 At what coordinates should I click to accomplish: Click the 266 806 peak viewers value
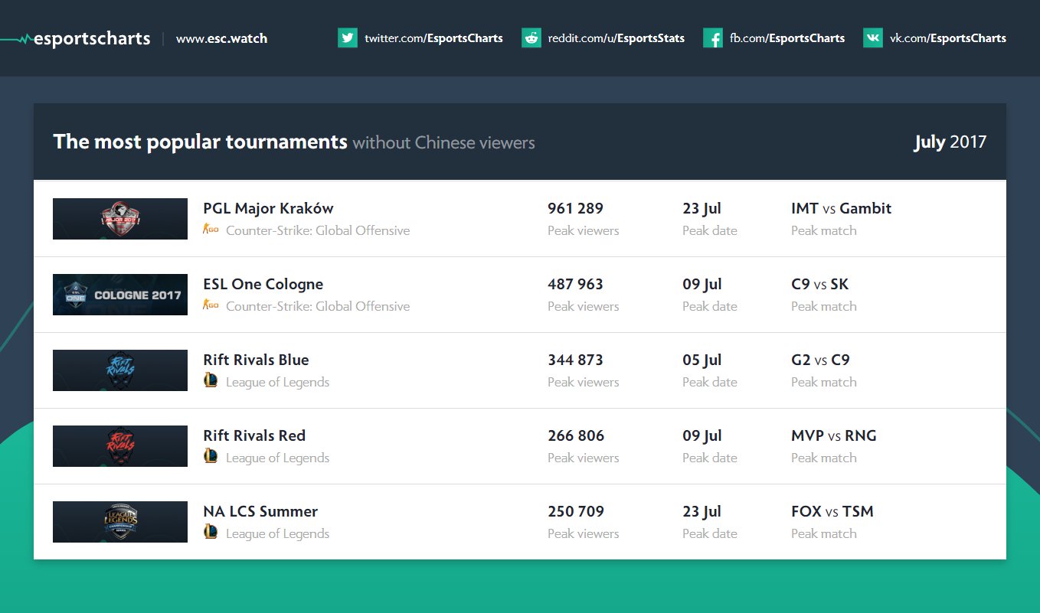(x=576, y=435)
